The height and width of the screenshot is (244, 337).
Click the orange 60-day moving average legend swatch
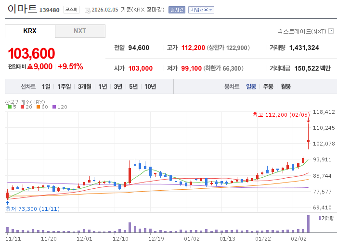point(38,107)
